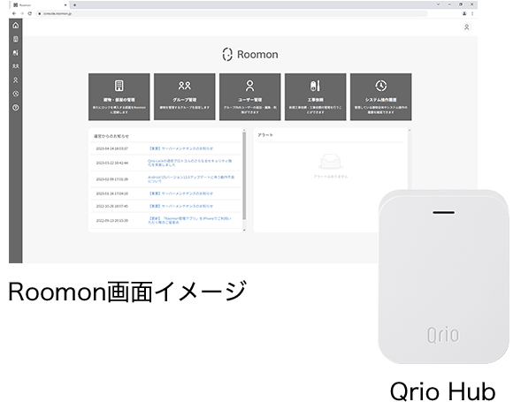This screenshot has width=513, height=402.
Task: Open the browser three-dot menu
Action: (x=472, y=13)
